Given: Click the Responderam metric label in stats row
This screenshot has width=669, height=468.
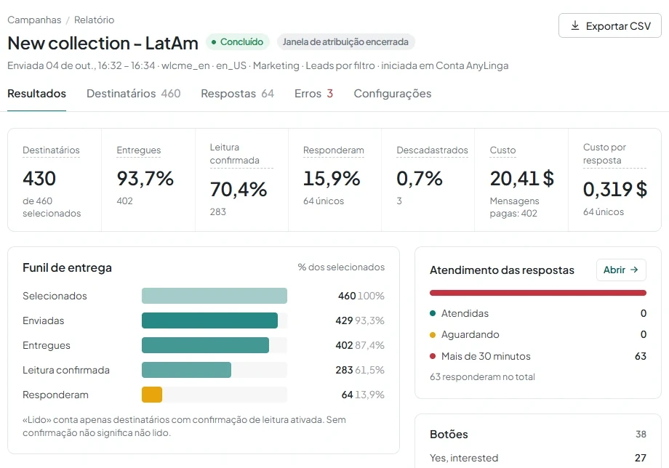Looking at the screenshot, I should 334,150.
